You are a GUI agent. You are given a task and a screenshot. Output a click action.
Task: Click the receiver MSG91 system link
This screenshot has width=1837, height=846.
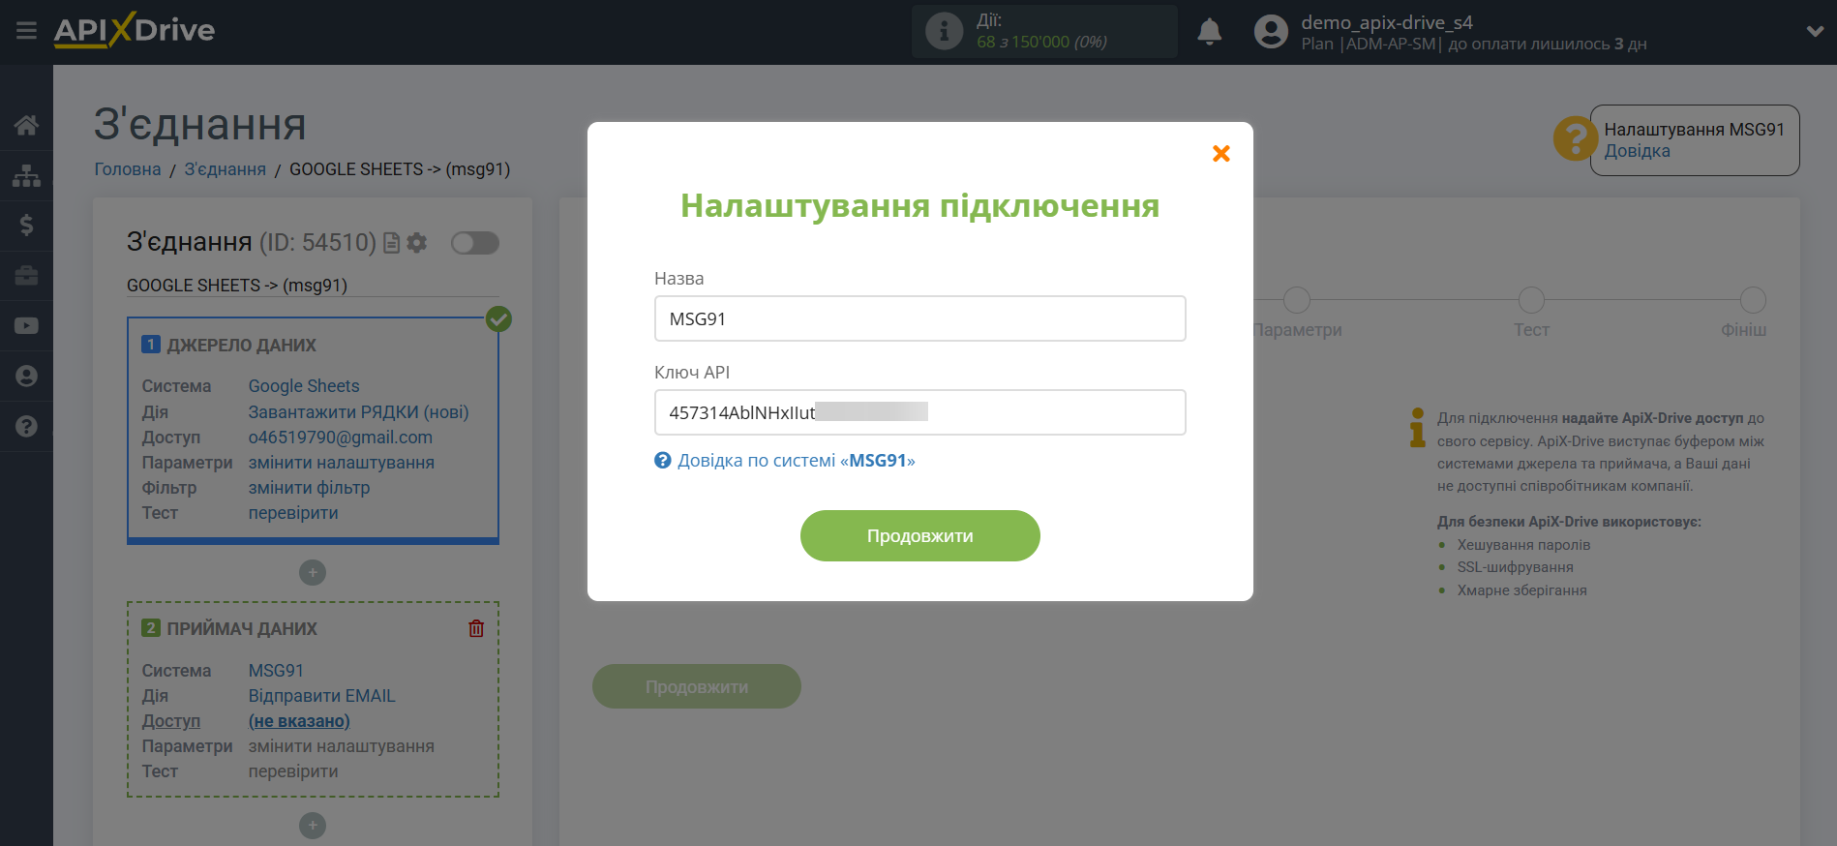pos(276,671)
